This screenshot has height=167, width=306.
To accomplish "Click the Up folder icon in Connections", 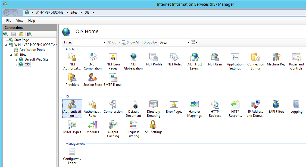I will 21,34.
